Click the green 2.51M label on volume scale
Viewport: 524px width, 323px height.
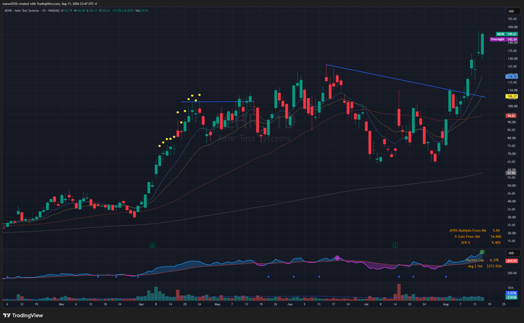tap(511, 297)
